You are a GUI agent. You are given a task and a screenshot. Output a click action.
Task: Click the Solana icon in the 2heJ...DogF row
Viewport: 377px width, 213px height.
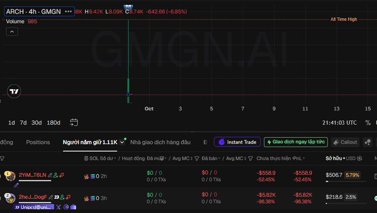93,199
